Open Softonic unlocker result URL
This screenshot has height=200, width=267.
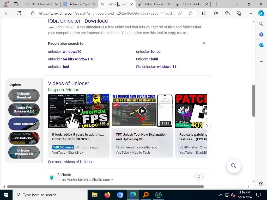[84, 180]
